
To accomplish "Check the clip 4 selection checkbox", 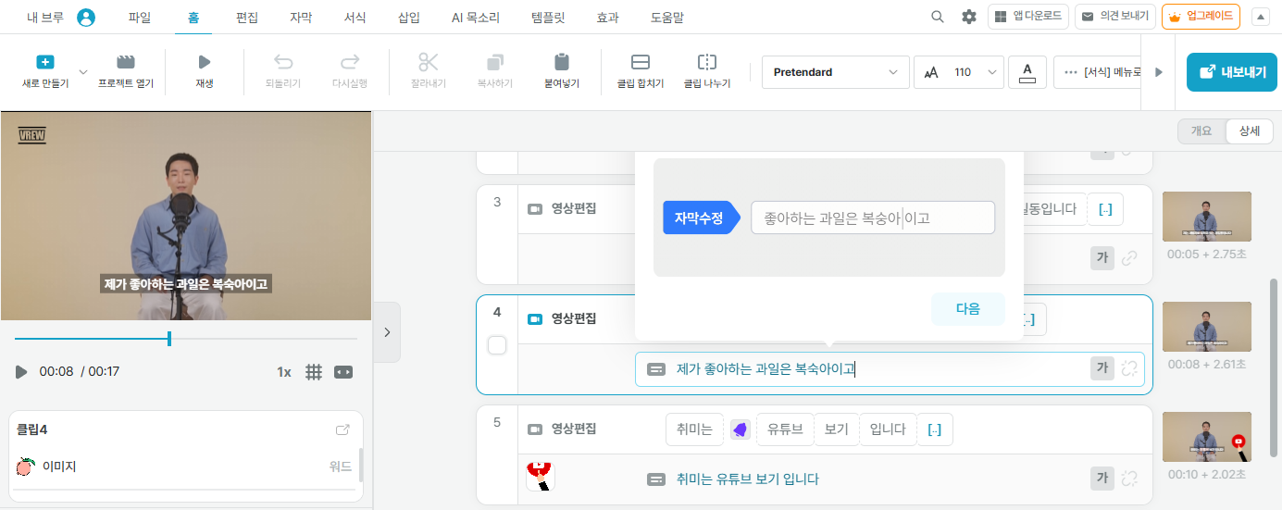I will [x=497, y=345].
